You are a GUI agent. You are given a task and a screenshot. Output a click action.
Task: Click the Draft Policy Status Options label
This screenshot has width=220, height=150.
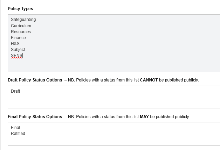35,80
